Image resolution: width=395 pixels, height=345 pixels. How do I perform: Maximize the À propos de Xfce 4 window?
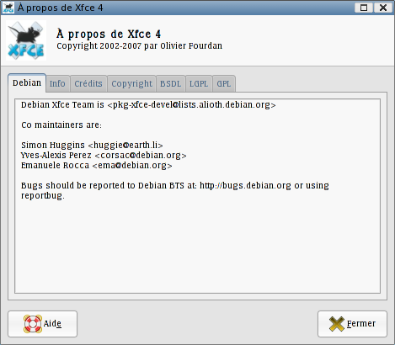tap(364, 8)
